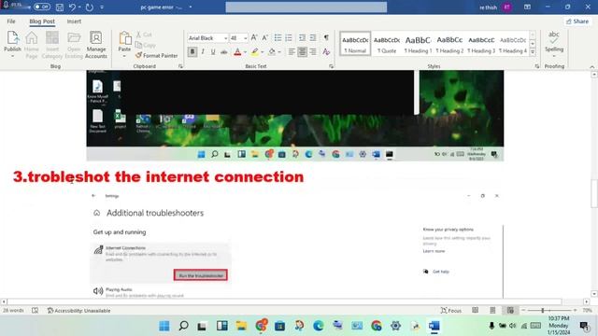Screen dimensions: 598x336
Task: Toggle Bold formatting
Action: click(192, 51)
